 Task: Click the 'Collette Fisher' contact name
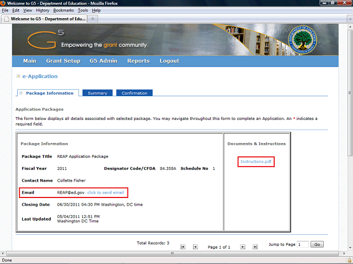point(71,180)
